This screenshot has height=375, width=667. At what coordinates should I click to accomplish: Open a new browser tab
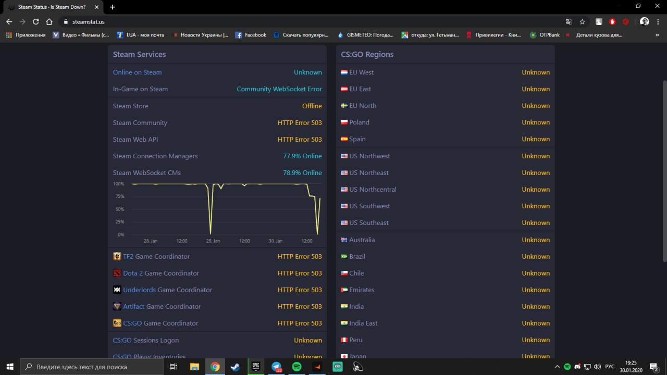(113, 7)
